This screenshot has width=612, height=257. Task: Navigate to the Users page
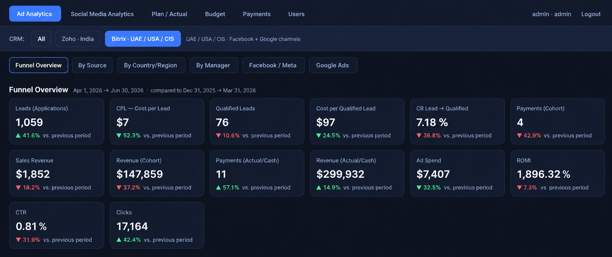pyautogui.click(x=296, y=14)
